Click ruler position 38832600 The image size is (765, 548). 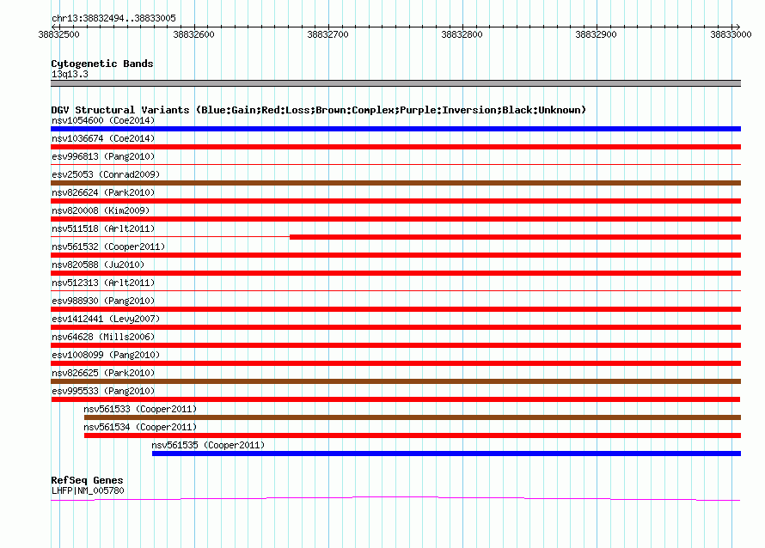(x=193, y=34)
